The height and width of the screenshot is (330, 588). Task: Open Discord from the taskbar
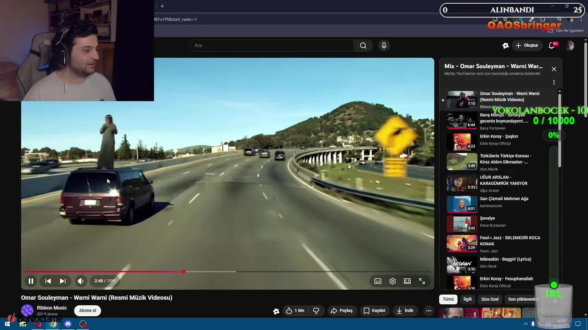coord(68,324)
